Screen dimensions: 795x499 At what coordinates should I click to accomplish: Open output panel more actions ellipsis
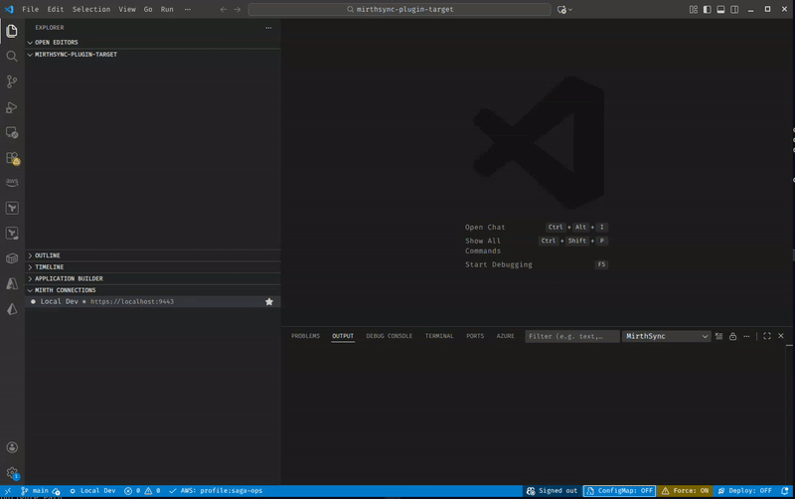tap(746, 336)
